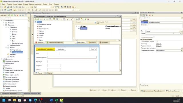The height and width of the screenshot is (103, 183).
Task: Click check mark icon in form elements toolbar
Action: (x=72, y=19)
